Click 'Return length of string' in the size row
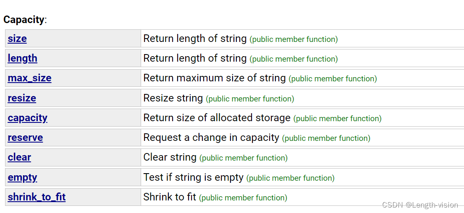 click(195, 39)
